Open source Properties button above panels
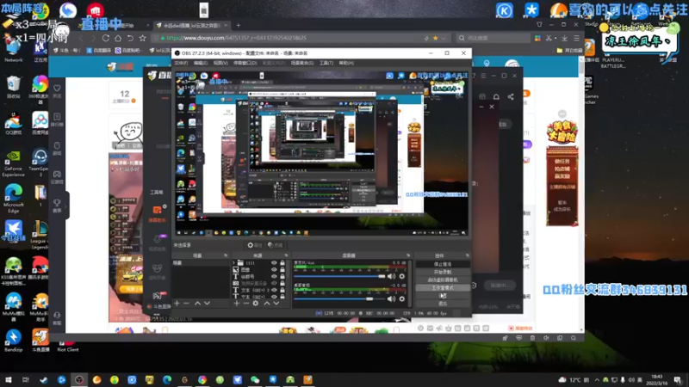This screenshot has height=387, width=689. (x=254, y=245)
